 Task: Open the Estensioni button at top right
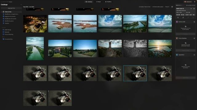pos(188,2)
